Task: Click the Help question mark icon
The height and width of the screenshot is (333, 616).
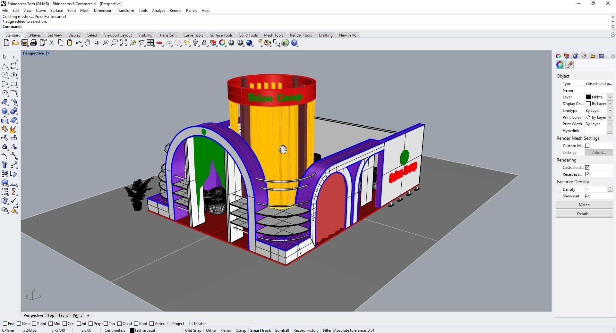Action: click(294, 43)
